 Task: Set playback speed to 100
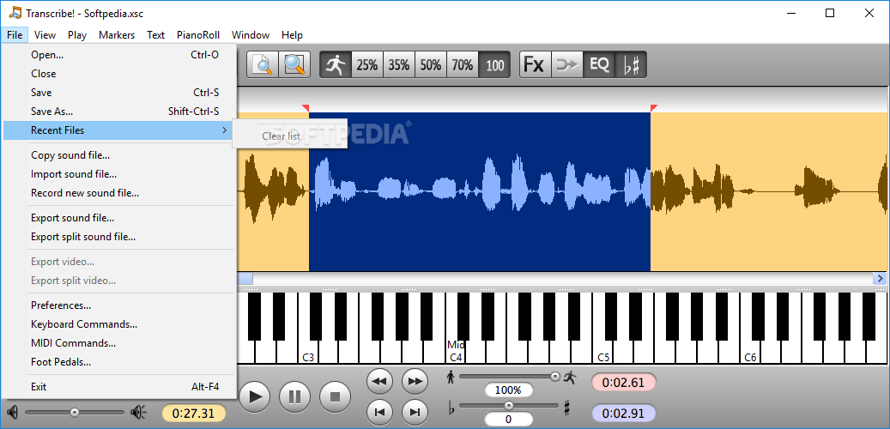tap(494, 64)
